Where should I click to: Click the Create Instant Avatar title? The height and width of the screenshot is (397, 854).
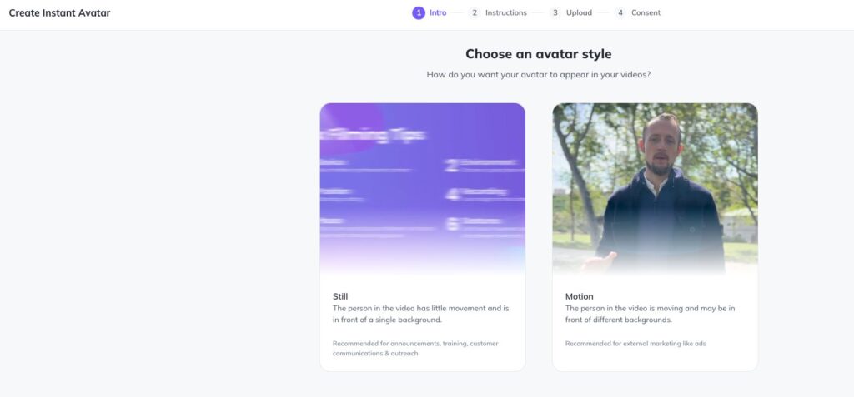click(x=59, y=13)
